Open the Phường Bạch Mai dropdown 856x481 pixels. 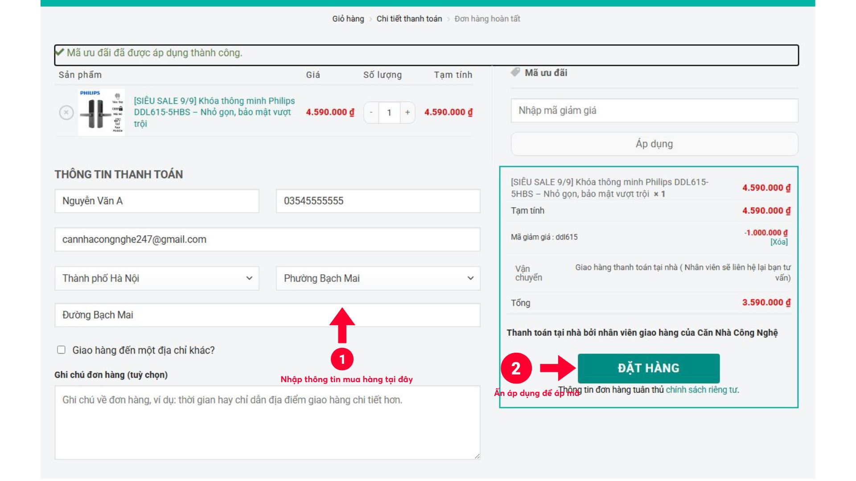pyautogui.click(x=378, y=278)
